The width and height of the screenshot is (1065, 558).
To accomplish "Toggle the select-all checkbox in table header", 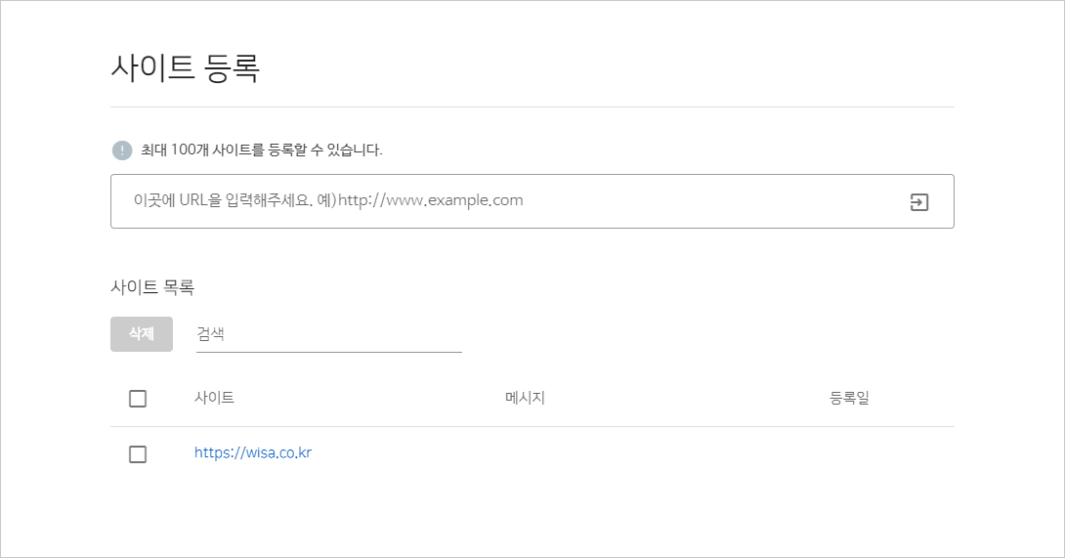I will tap(138, 399).
